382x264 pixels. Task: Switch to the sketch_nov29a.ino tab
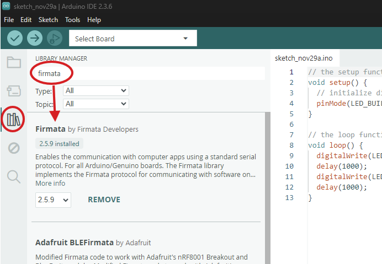point(304,58)
